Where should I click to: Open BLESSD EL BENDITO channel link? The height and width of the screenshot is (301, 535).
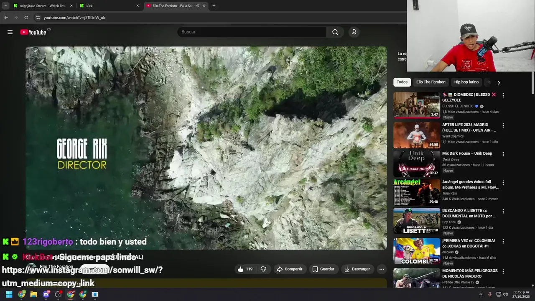point(458,106)
